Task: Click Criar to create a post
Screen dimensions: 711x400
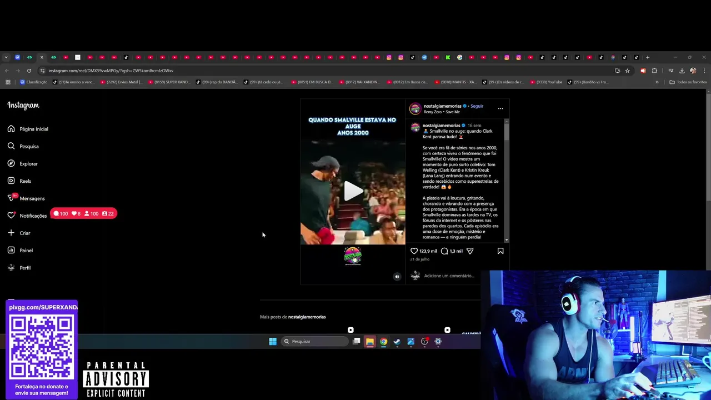Action: click(x=19, y=233)
